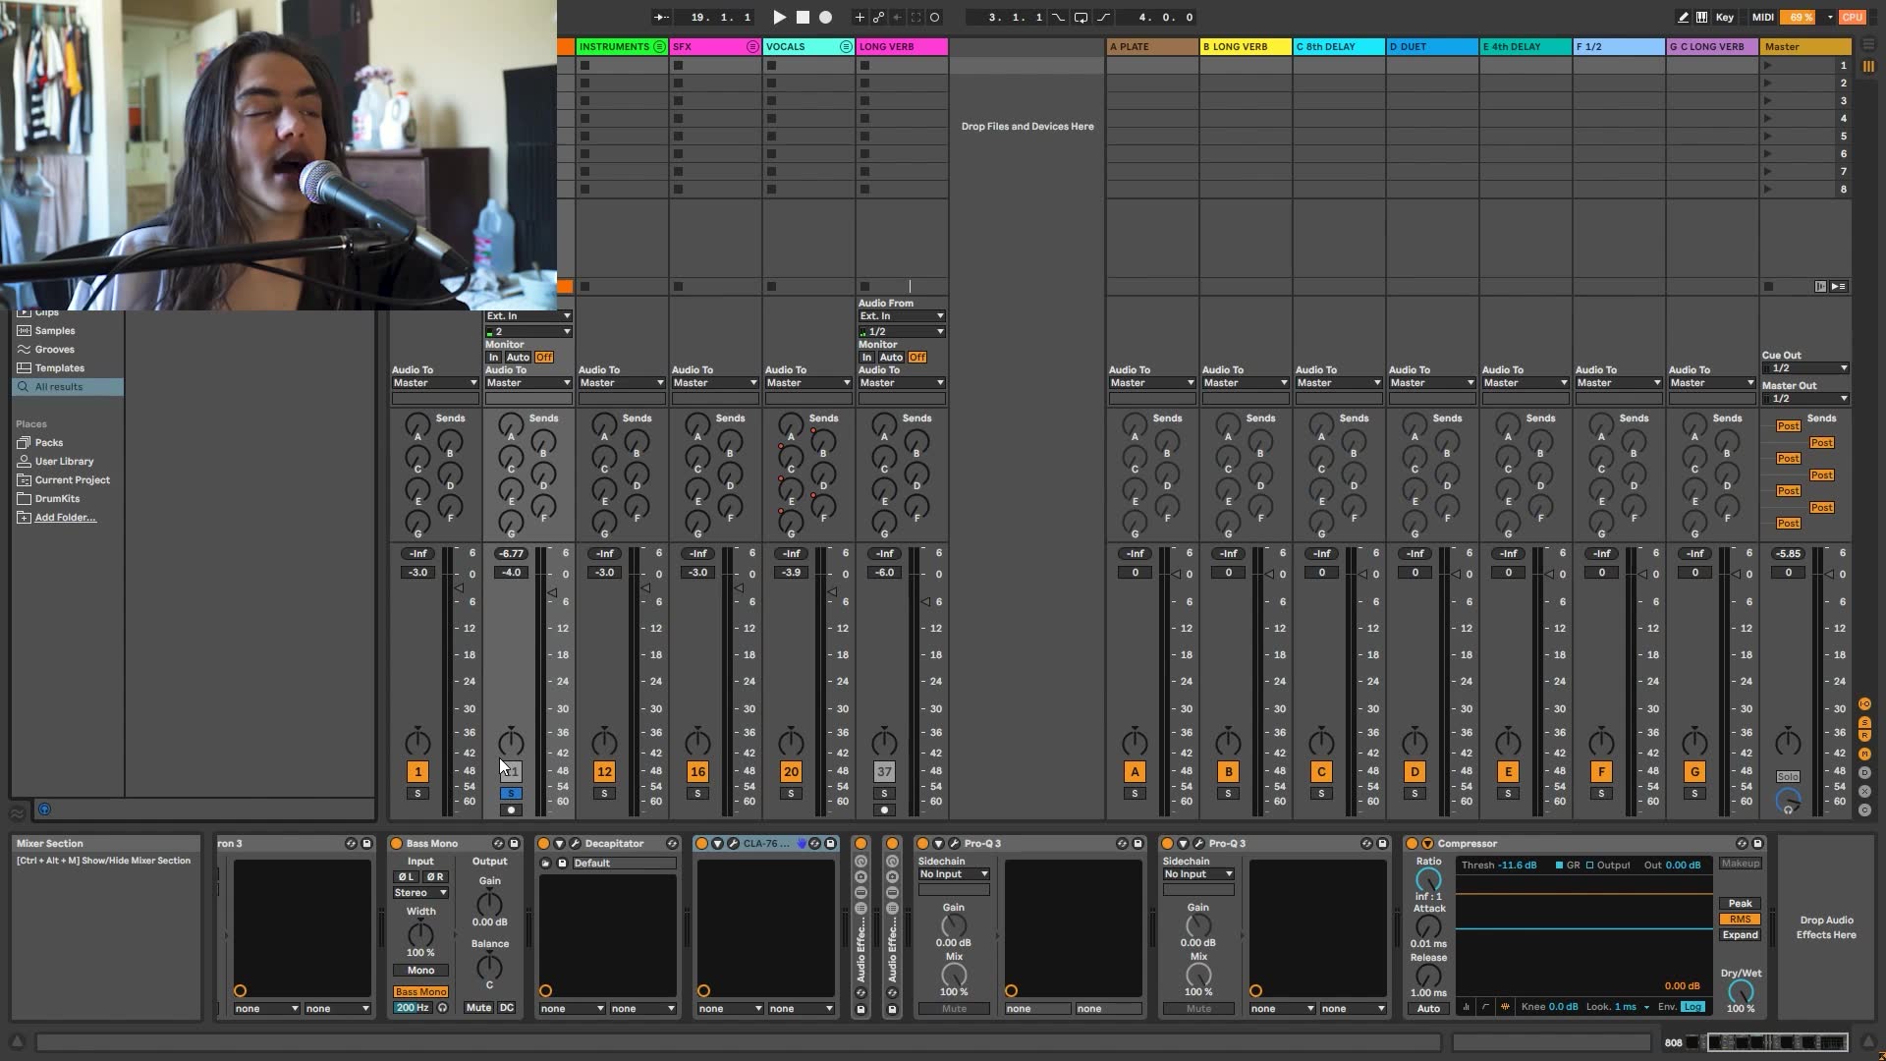
Task: Unfold the VOCALS group track
Action: (846, 46)
